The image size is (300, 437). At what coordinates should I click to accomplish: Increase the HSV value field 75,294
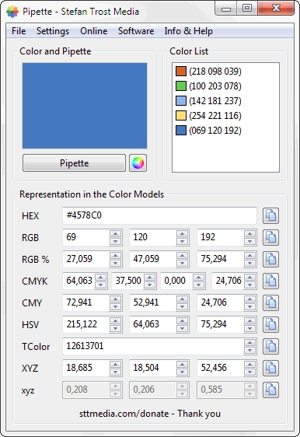point(249,321)
